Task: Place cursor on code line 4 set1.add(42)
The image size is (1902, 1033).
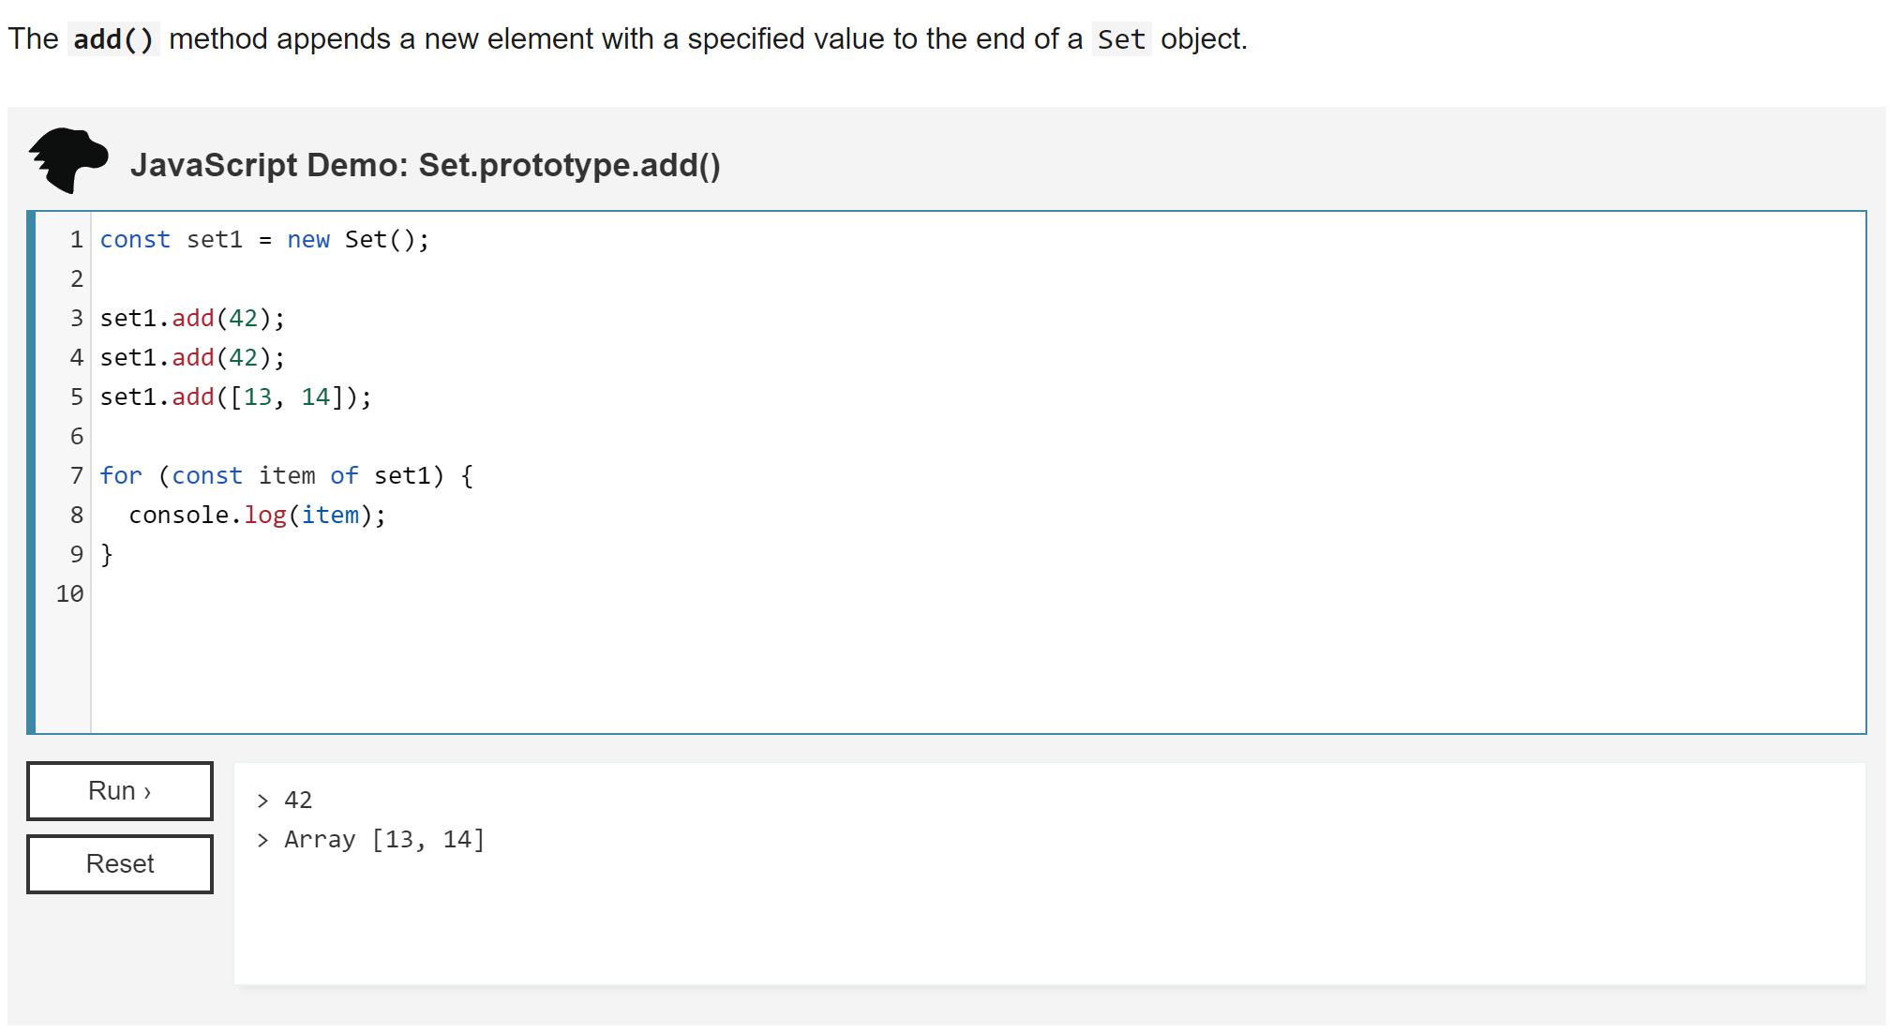Action: pos(192,358)
